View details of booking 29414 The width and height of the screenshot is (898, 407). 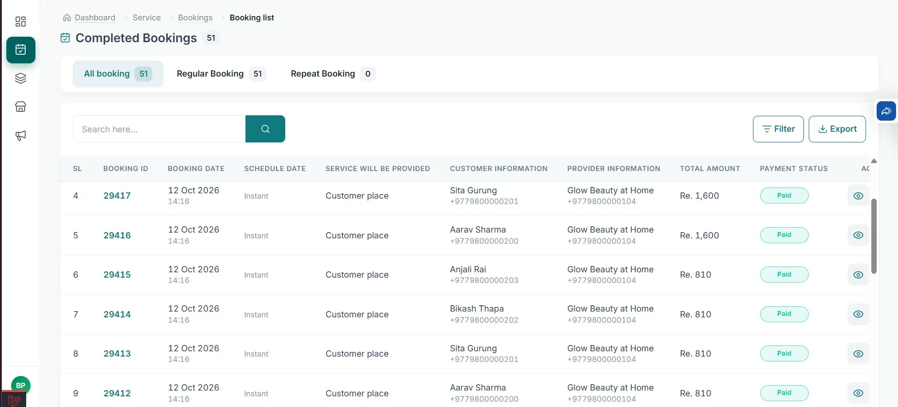click(858, 314)
